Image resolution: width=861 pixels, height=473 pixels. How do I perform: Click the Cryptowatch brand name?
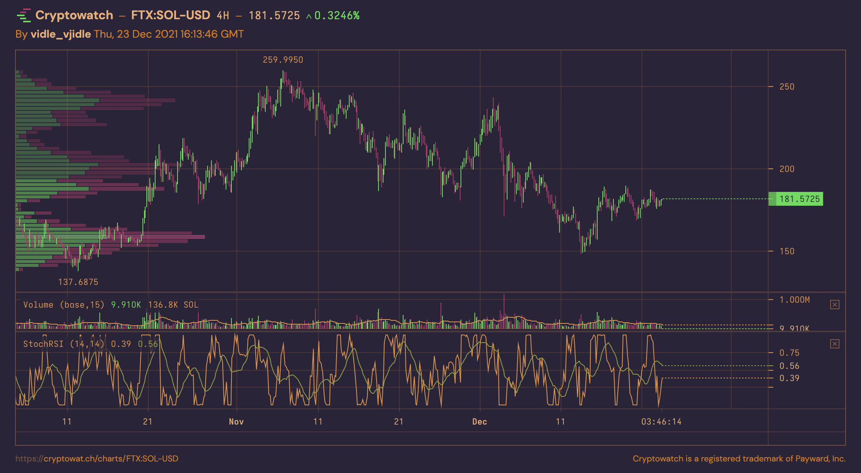tap(74, 15)
